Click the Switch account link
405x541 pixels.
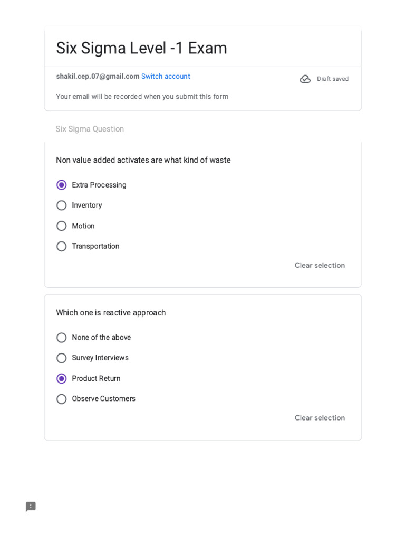(166, 77)
